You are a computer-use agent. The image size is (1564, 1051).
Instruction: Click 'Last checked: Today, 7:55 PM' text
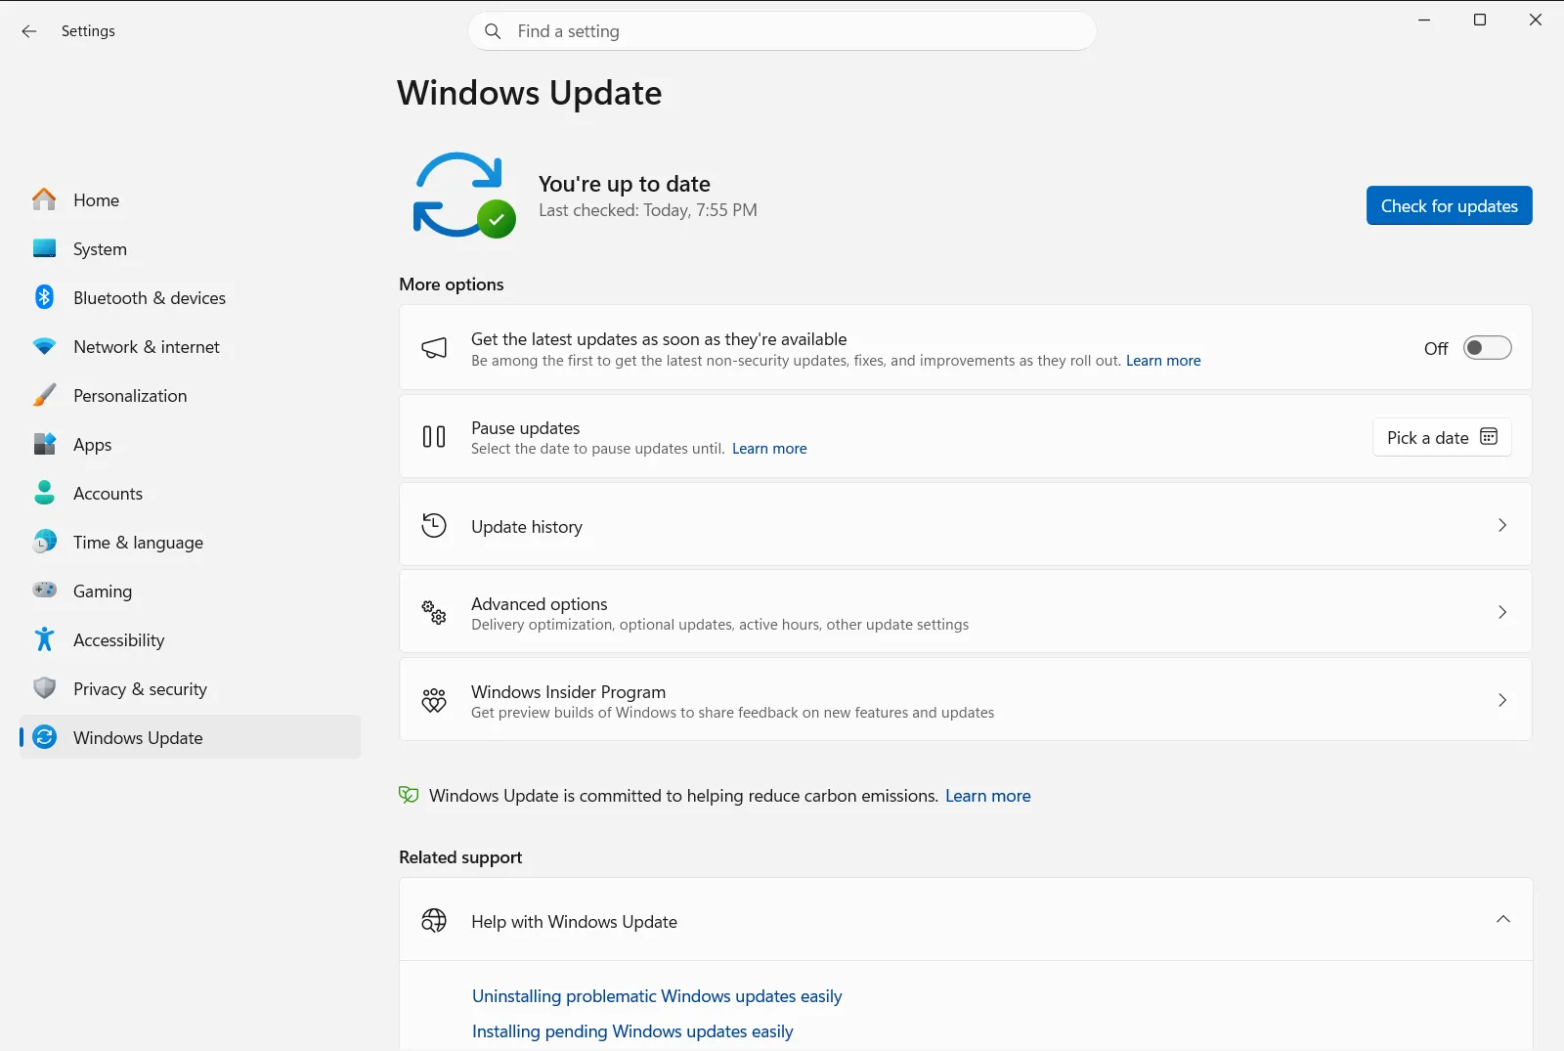point(648,210)
